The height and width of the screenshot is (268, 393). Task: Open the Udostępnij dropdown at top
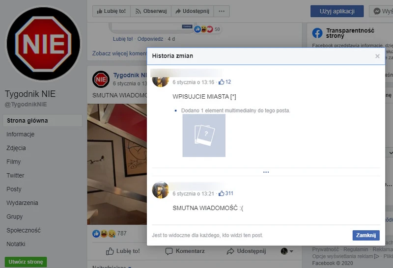[x=192, y=11]
